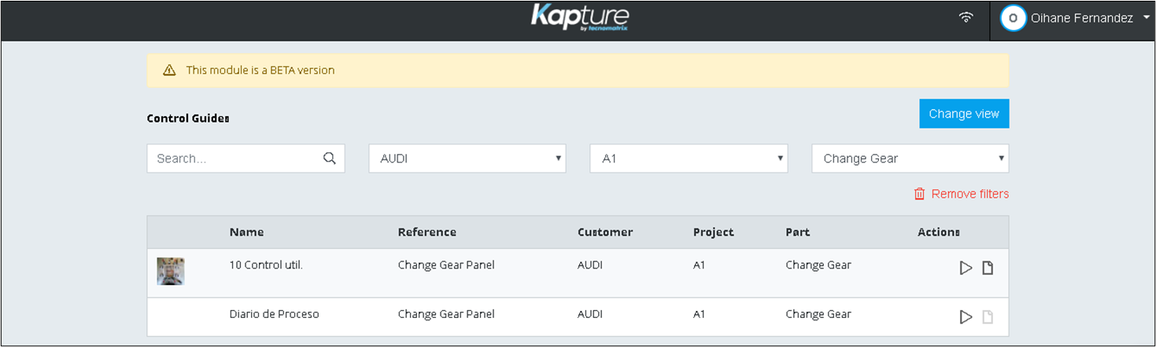Click Change Gear part in 10 Control row
Image resolution: width=1156 pixels, height=347 pixels.
(x=818, y=265)
